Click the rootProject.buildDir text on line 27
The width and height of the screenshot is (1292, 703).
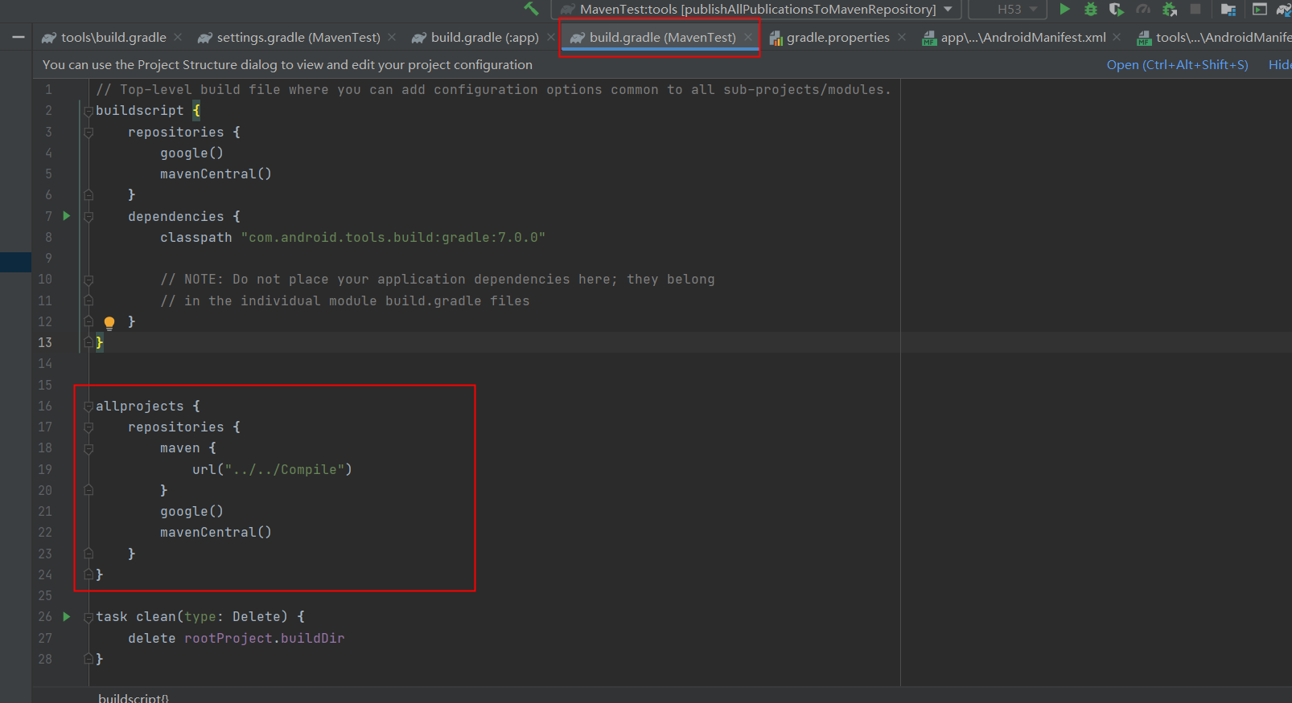[x=264, y=638]
